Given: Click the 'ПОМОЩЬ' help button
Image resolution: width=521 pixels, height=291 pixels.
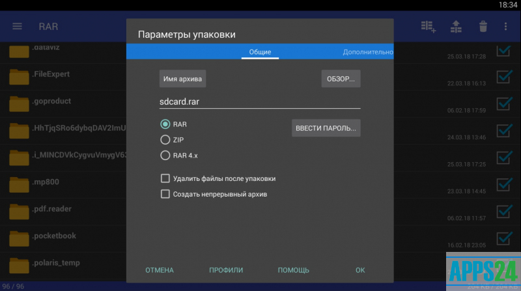Looking at the screenshot, I should (294, 270).
